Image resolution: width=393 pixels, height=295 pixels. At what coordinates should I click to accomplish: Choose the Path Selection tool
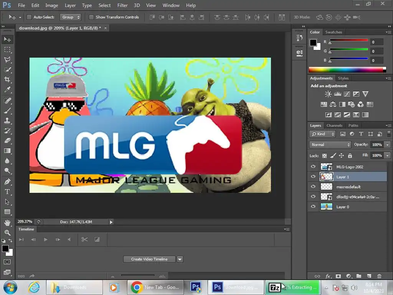pyautogui.click(x=7, y=202)
